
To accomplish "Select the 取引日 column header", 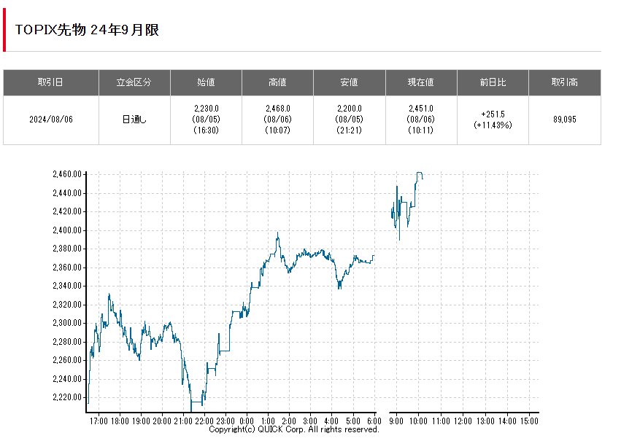I will click(x=50, y=82).
